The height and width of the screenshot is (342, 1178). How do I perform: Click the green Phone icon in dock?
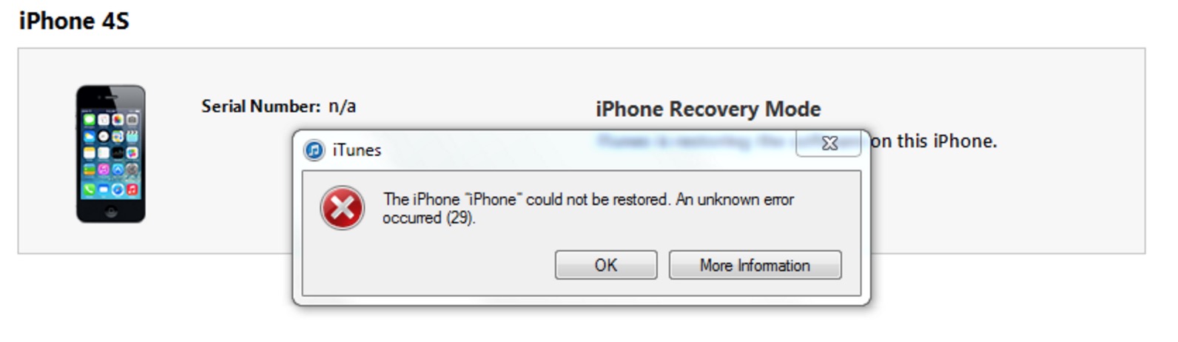coord(90,190)
